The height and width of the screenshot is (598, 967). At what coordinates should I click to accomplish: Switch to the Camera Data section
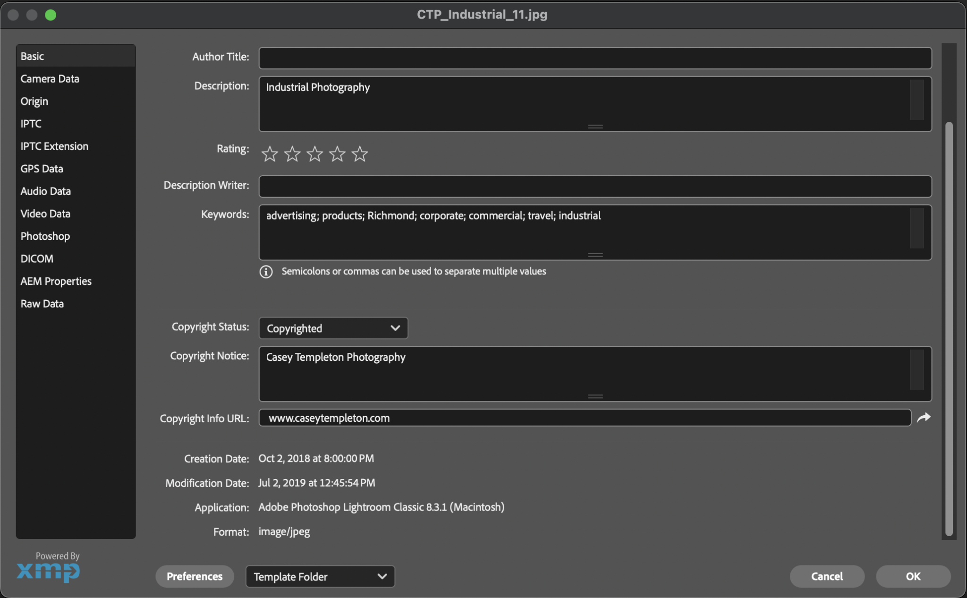point(50,78)
